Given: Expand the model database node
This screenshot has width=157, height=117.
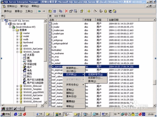Looking at the screenshot, I should (x=17, y=36).
